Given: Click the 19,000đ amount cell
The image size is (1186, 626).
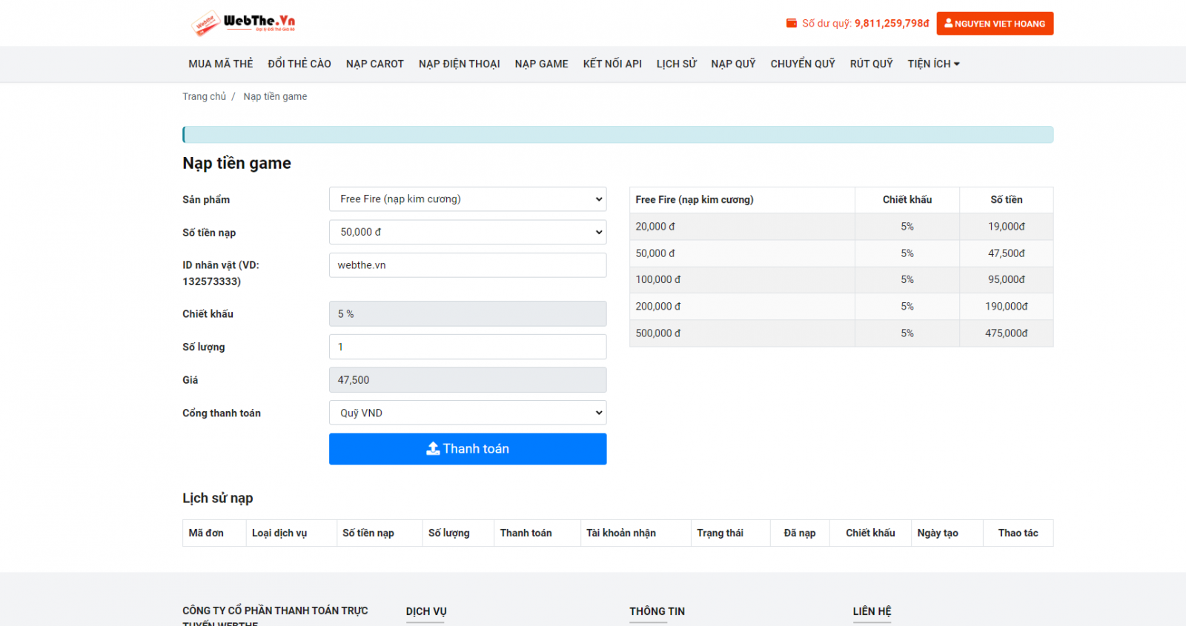Looking at the screenshot, I should point(1006,227).
